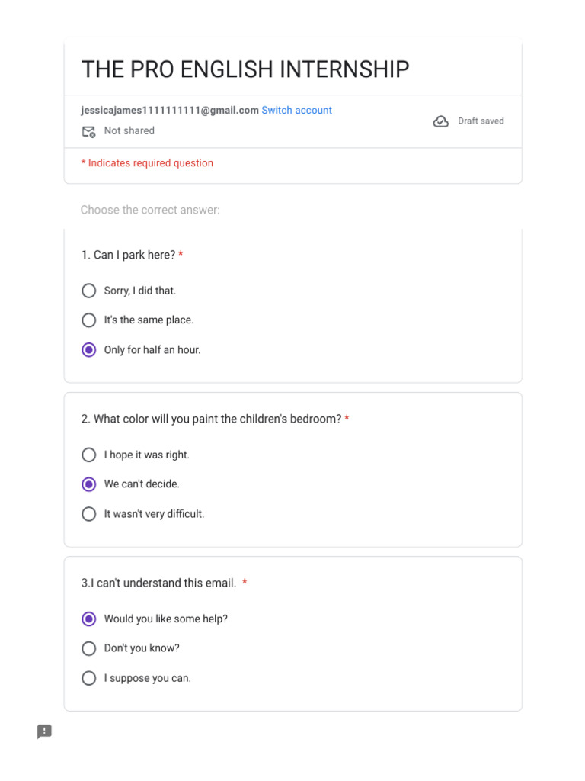
Task: Select 'We can't decide.' radio button
Action: [89, 484]
